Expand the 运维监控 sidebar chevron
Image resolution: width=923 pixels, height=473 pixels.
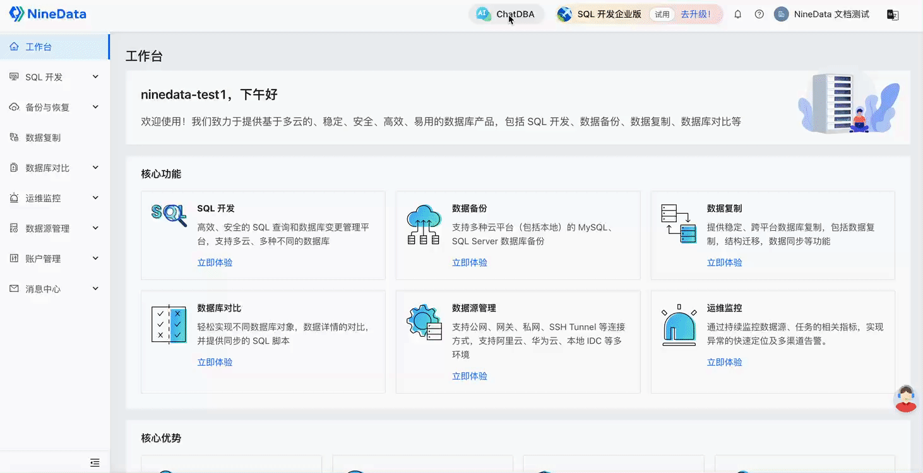click(95, 198)
